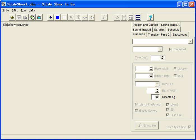Click the TV preview slideshow icon
The width and height of the screenshot is (196, 140).
39,17
